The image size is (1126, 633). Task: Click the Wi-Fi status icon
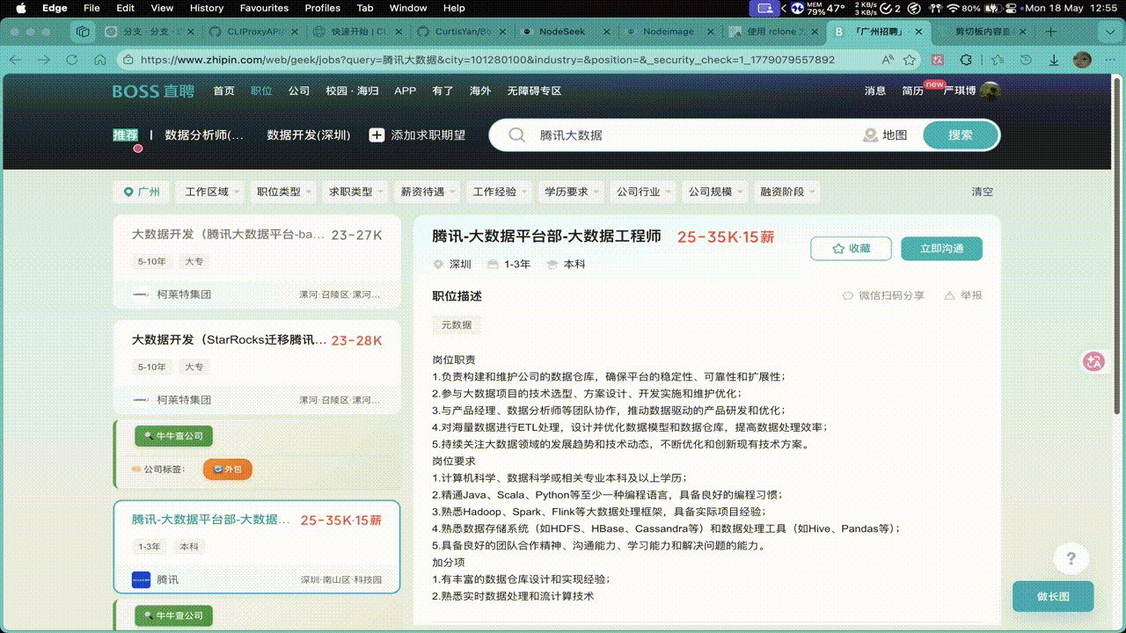click(x=953, y=8)
